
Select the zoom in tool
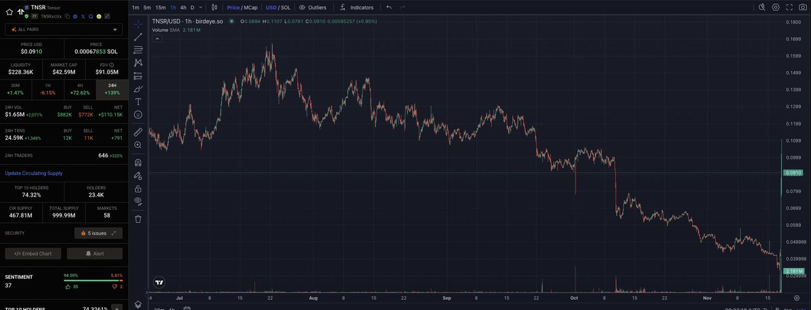pyautogui.click(x=138, y=145)
